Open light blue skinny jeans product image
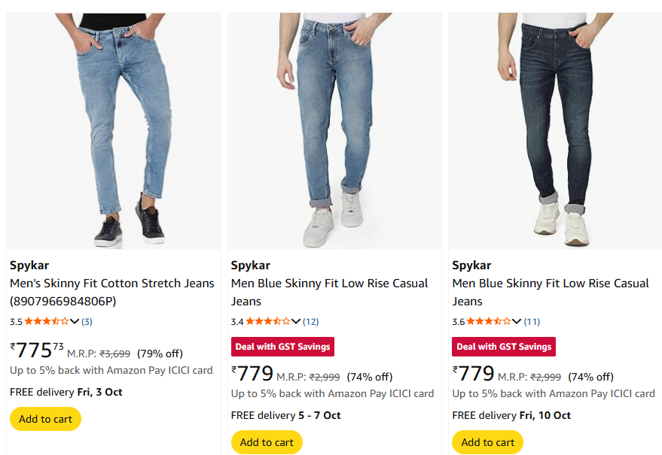 pyautogui.click(x=114, y=131)
